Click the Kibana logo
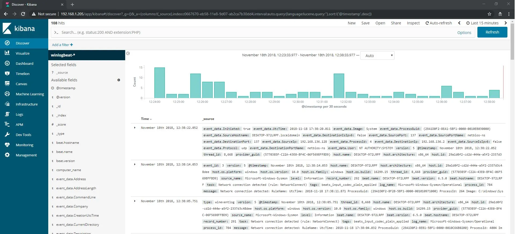The width and height of the screenshot is (516, 234). 19,28
